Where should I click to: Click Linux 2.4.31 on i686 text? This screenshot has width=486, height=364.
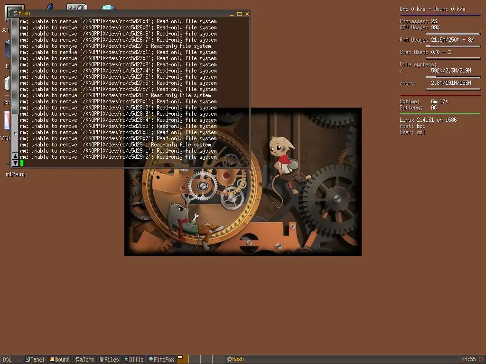pyautogui.click(x=428, y=120)
